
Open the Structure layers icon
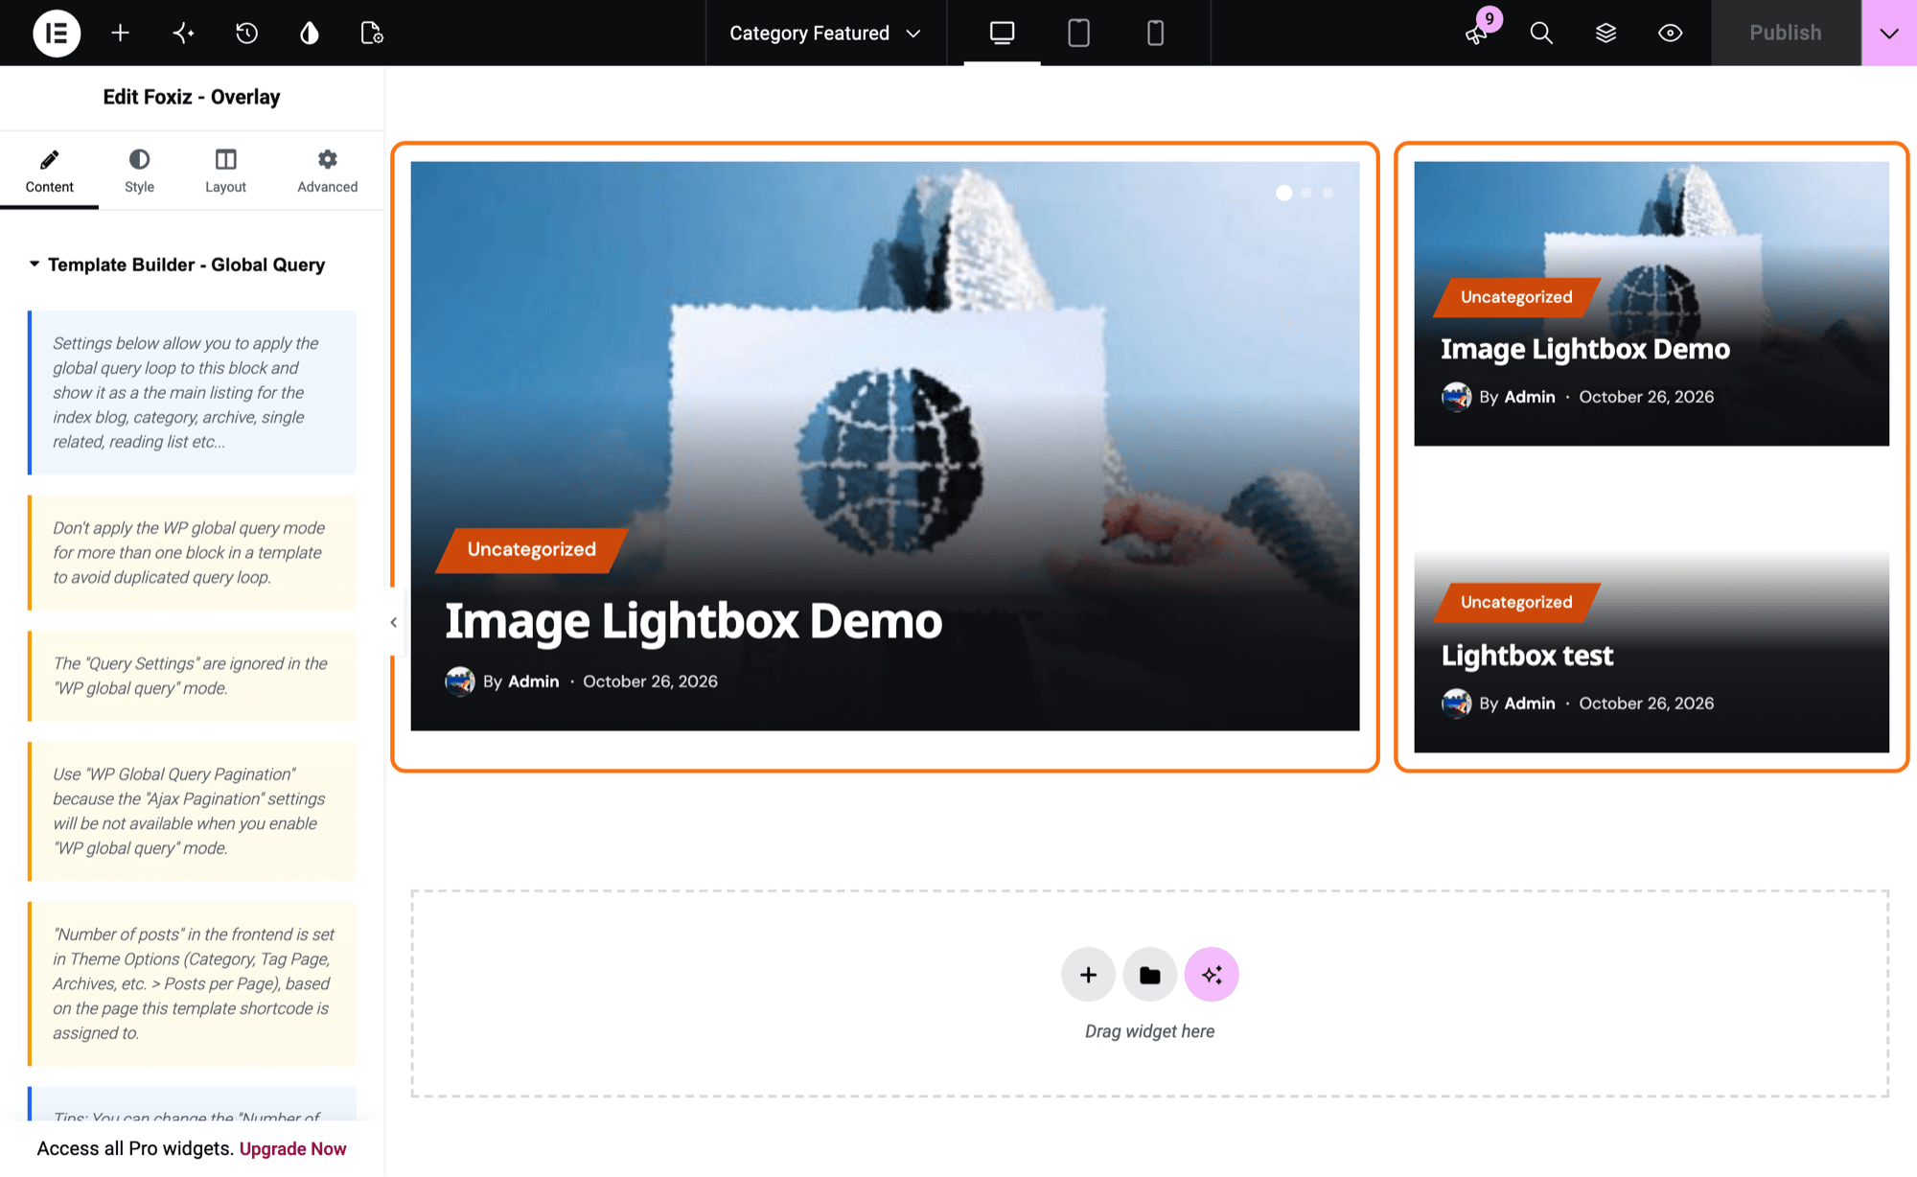click(x=1605, y=33)
